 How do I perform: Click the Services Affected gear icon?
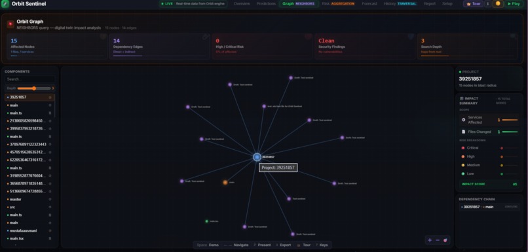pos(463,120)
